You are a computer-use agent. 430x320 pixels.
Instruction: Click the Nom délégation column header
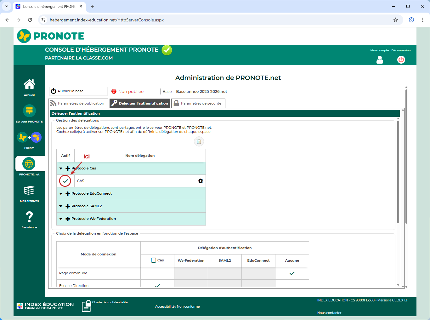(x=140, y=156)
